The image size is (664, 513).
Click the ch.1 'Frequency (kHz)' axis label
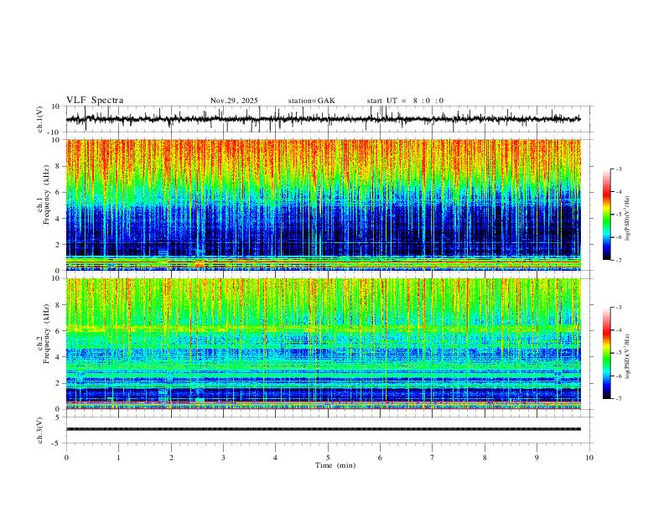tap(46, 194)
